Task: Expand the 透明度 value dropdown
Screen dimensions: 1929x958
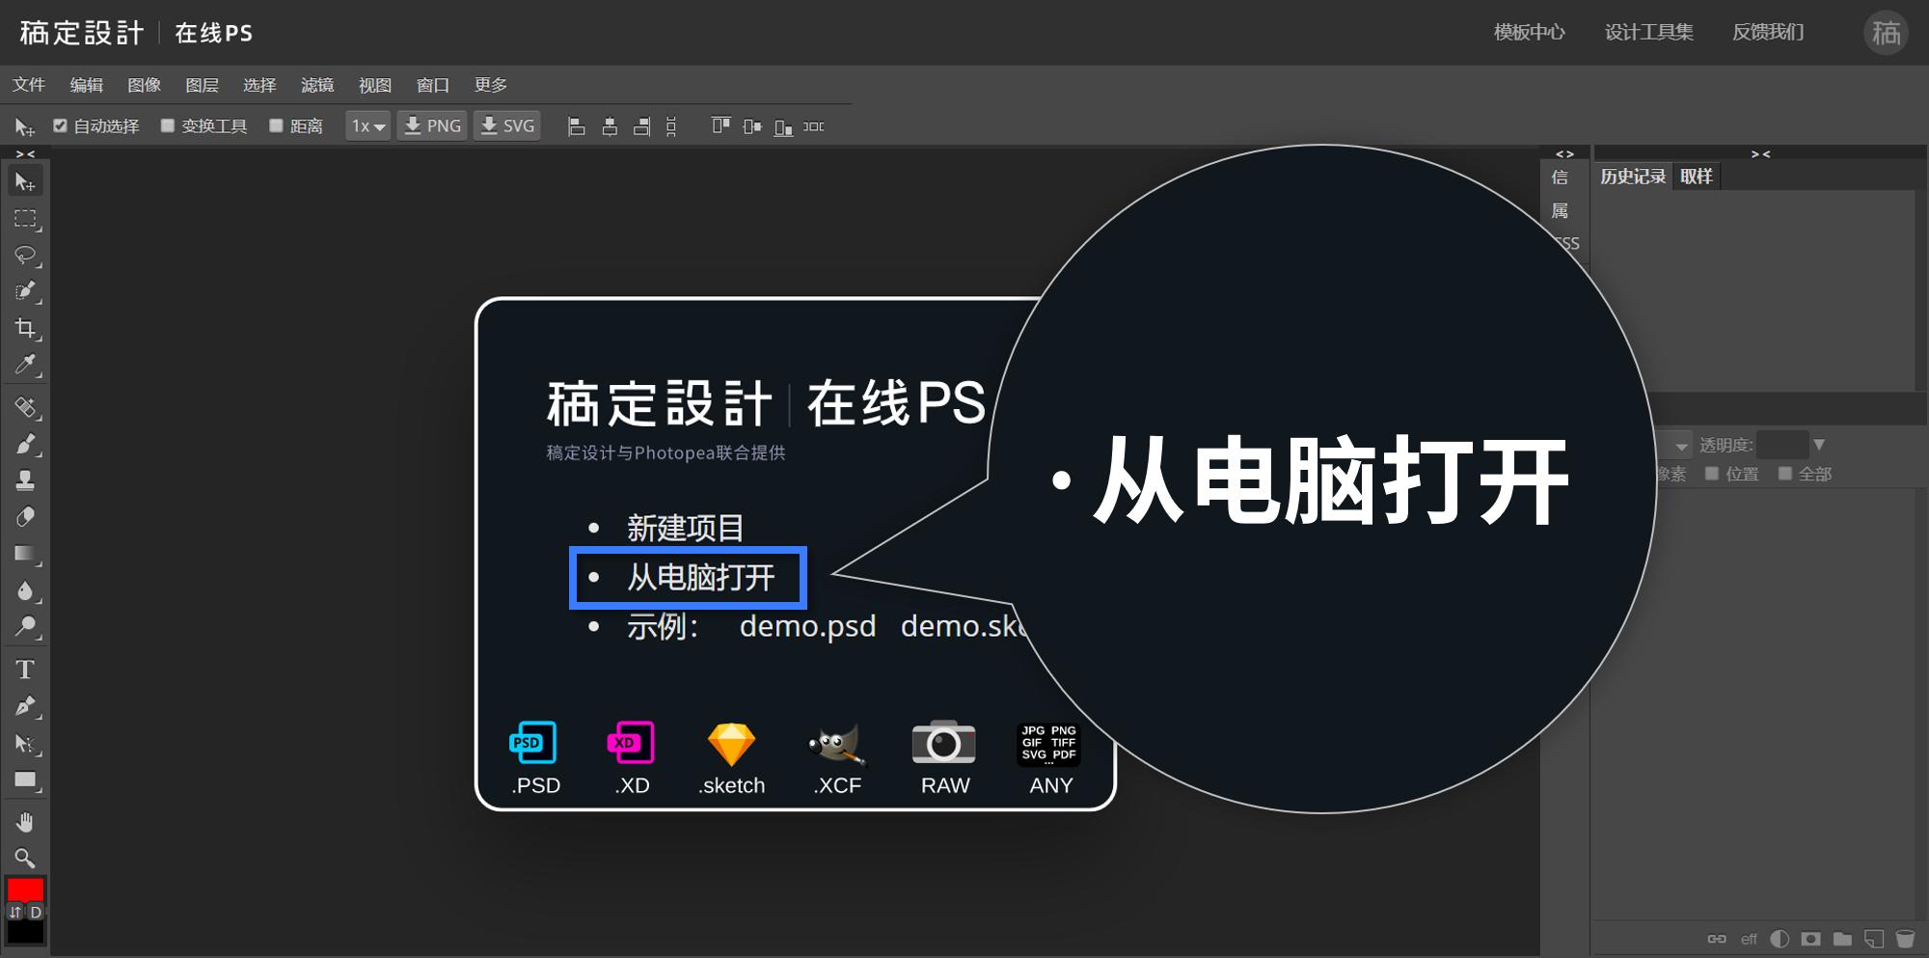Action: 1819,444
